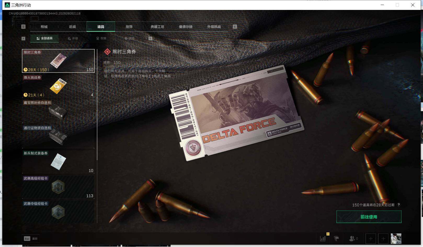This screenshot has width=423, height=247.
Task: Click the 拥有: 150 owned count
Action: 112,63
